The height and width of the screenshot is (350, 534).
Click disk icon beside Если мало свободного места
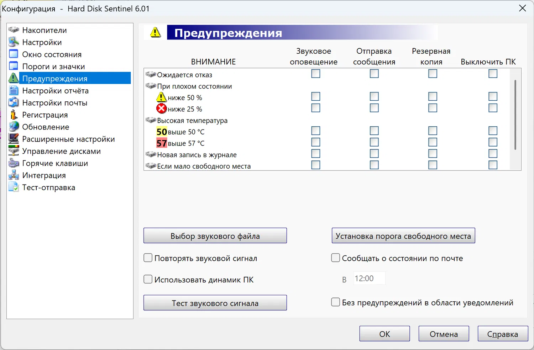pyautogui.click(x=151, y=166)
